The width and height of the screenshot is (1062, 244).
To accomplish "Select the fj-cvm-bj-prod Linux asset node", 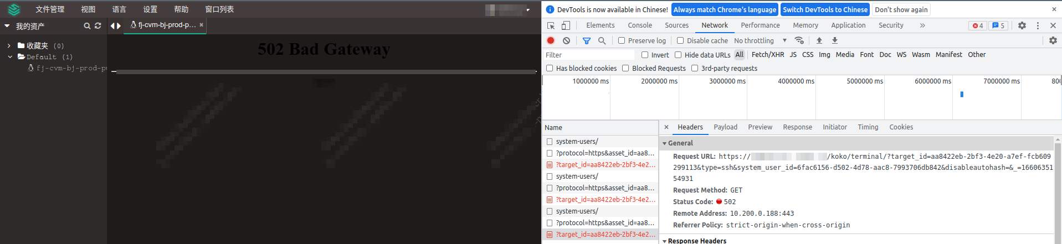I will pyautogui.click(x=67, y=68).
